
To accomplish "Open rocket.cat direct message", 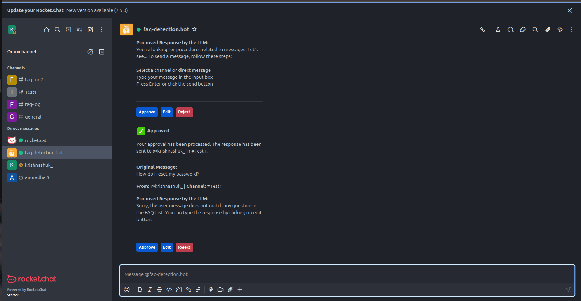I will click(x=57, y=140).
